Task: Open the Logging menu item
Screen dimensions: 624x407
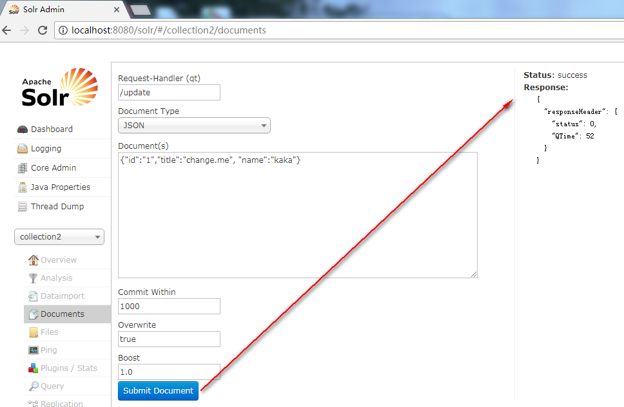Action: tap(46, 149)
